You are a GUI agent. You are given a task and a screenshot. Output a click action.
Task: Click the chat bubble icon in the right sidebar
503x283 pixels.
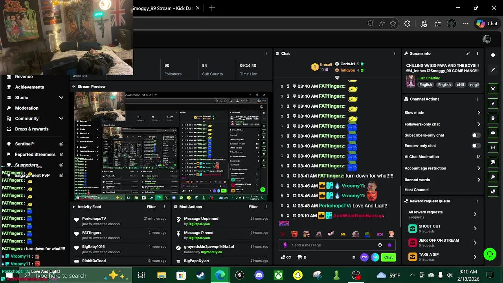tap(493, 133)
